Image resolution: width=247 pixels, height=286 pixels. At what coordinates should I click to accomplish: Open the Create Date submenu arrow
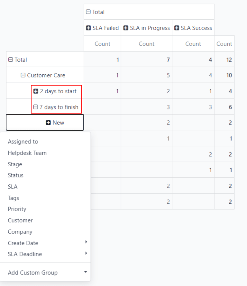coord(86,242)
